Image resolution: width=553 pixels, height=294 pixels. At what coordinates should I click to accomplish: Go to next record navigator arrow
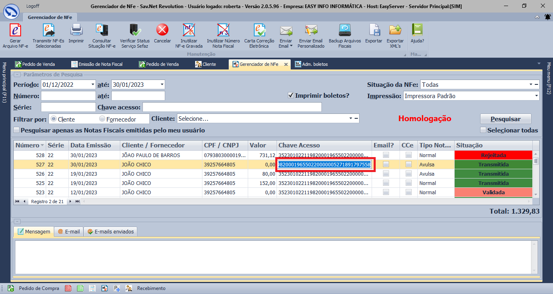(70, 201)
